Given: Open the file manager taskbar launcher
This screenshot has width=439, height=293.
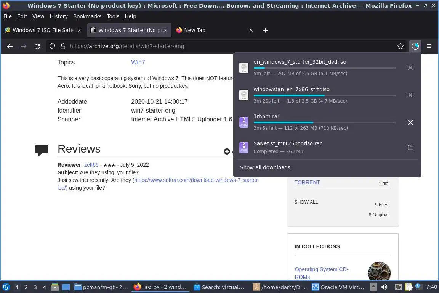Looking at the screenshot, I should point(55,287).
